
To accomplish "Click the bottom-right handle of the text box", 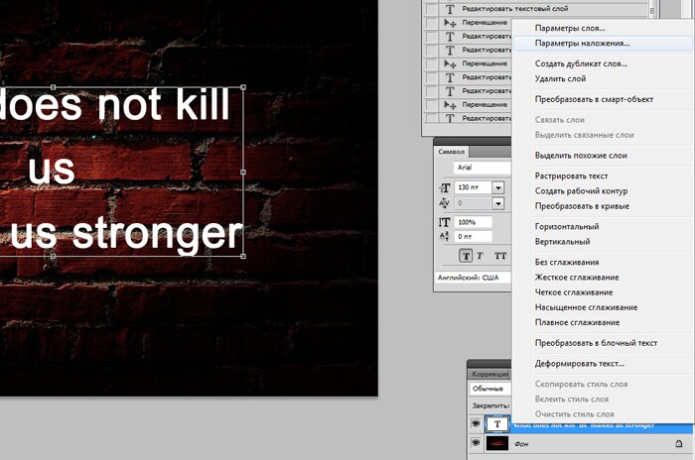I will [243, 256].
